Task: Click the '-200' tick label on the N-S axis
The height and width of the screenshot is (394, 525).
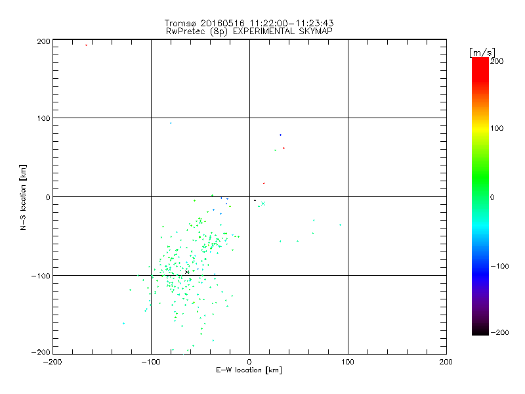Action: pos(41,352)
